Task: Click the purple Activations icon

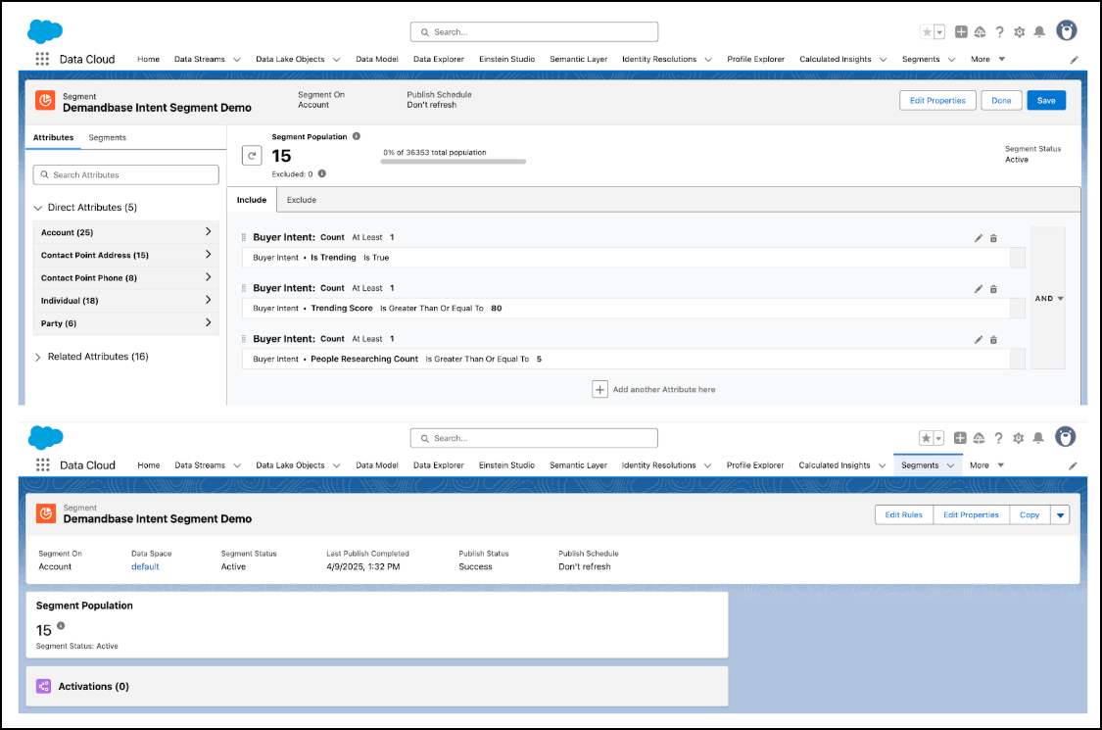Action: click(x=43, y=687)
